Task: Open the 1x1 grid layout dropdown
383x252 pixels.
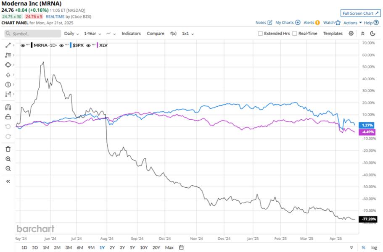Action: (x=188, y=34)
